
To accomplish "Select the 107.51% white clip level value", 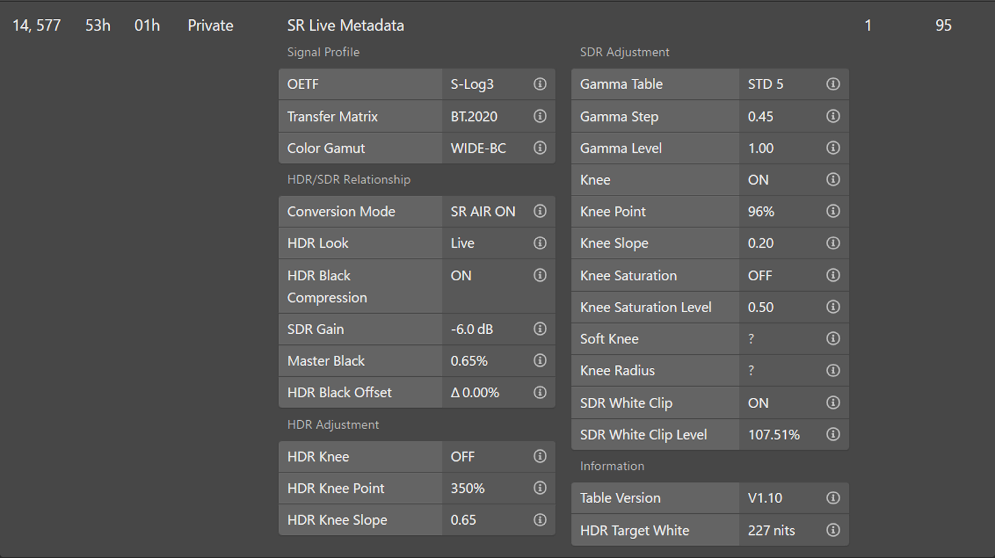I will [x=774, y=434].
